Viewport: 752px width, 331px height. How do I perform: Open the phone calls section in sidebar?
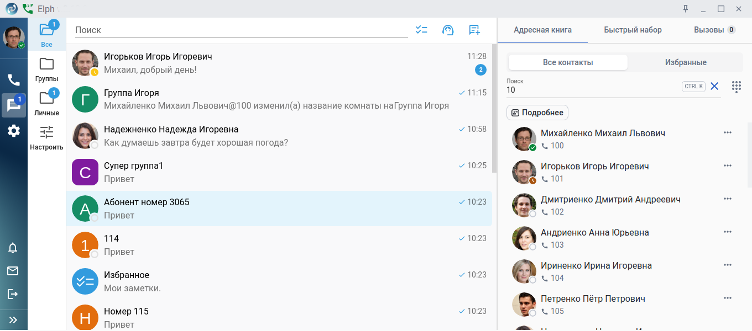(x=14, y=80)
